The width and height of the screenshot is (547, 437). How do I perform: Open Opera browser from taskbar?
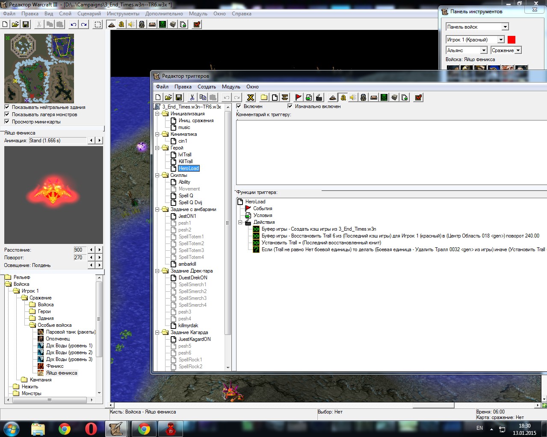click(x=91, y=429)
